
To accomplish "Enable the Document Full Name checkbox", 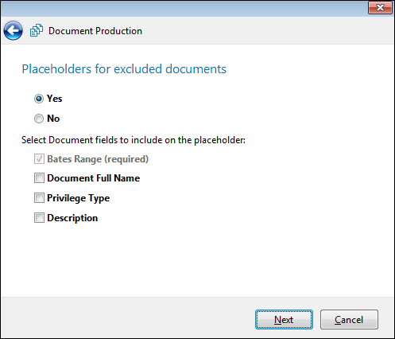I will tap(39, 178).
